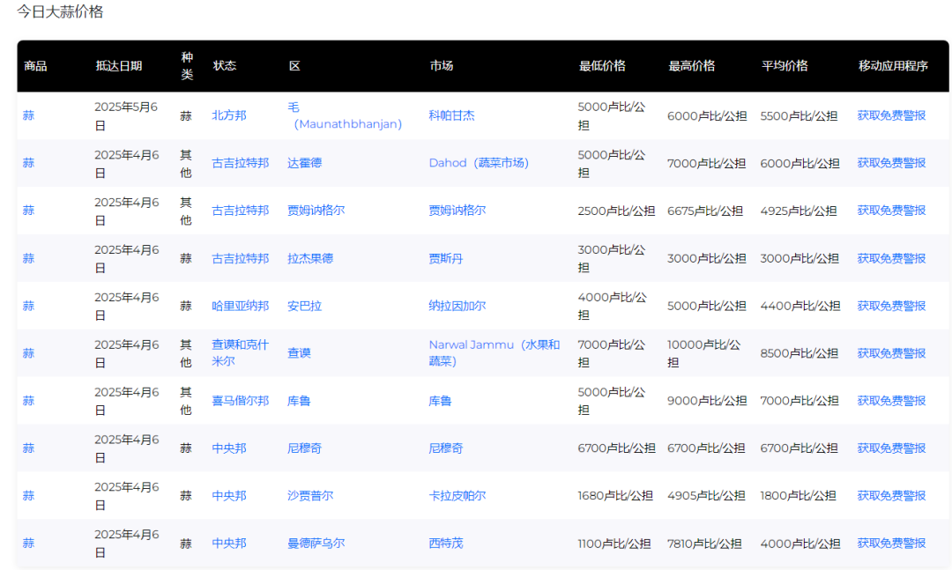Image resolution: width=952 pixels, height=570 pixels.
Task: Open Narwal Jammu (水果和蔬菜) market link
Action: click(495, 352)
